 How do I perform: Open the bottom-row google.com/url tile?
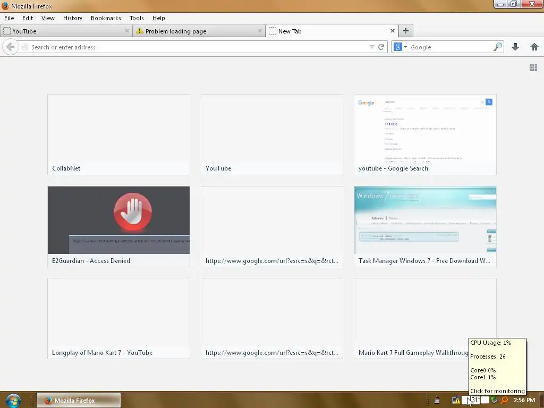click(272, 319)
